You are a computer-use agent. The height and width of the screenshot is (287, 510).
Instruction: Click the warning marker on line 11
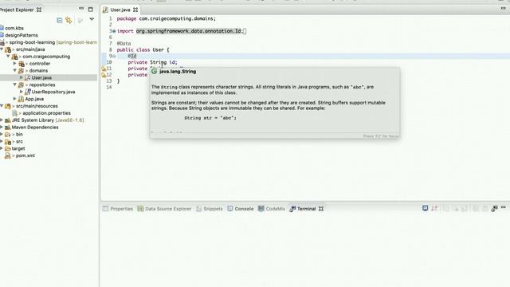click(104, 69)
